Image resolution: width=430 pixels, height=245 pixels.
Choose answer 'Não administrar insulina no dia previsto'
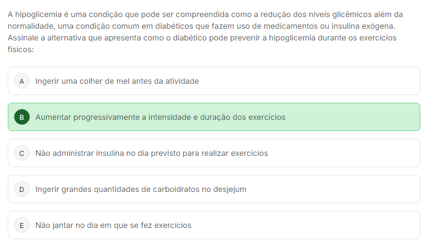[152, 153]
